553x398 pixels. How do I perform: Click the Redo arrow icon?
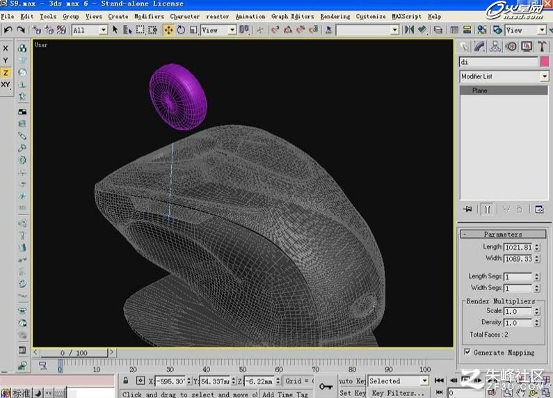point(21,30)
